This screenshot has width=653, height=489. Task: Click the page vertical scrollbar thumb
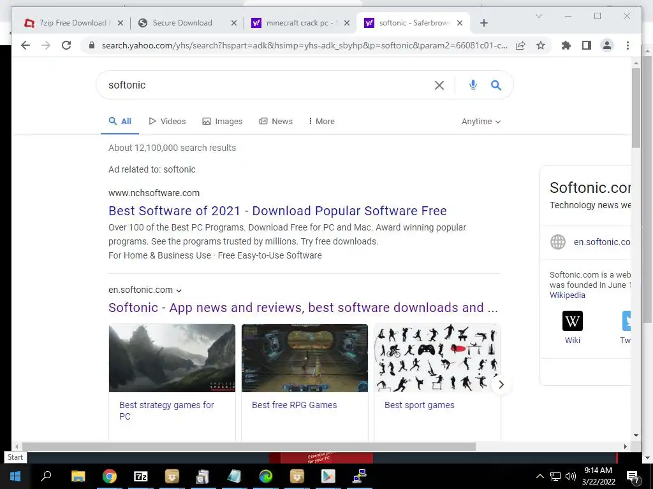(x=636, y=108)
